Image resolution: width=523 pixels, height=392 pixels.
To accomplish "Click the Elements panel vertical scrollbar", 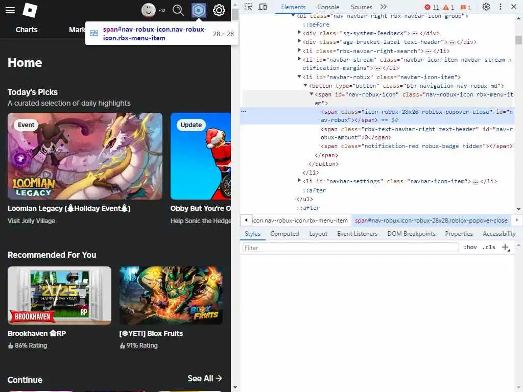I will tap(518, 40).
